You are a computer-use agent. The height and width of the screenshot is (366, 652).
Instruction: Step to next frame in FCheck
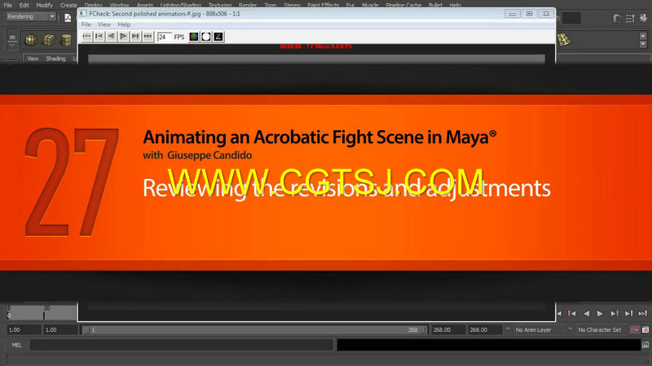click(x=135, y=37)
